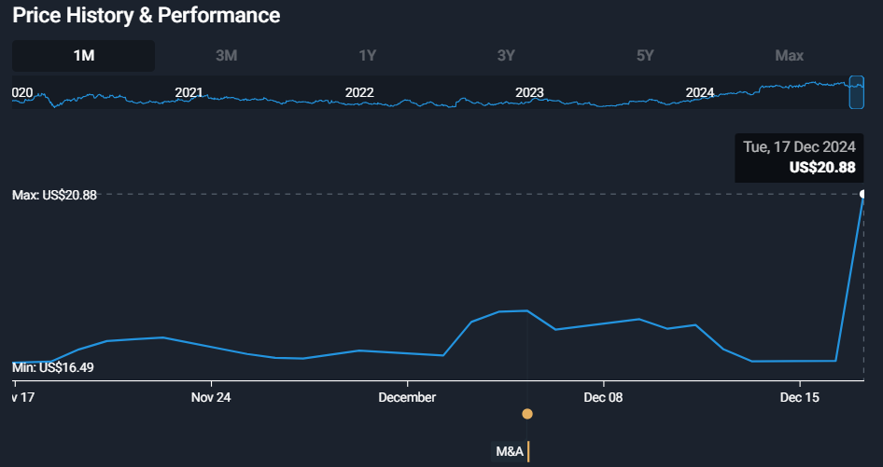Click 2021 on the overview timeline
Image resolution: width=883 pixels, height=467 pixels.
pos(189,92)
